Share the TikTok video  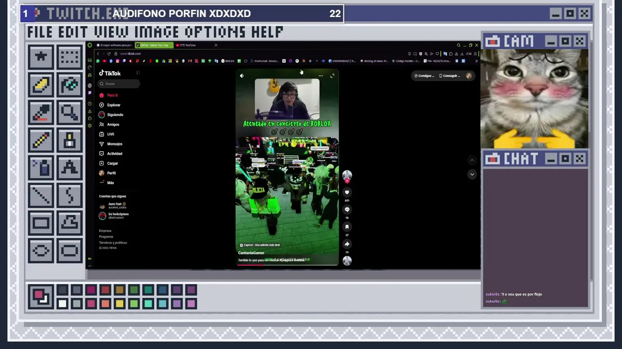click(347, 244)
